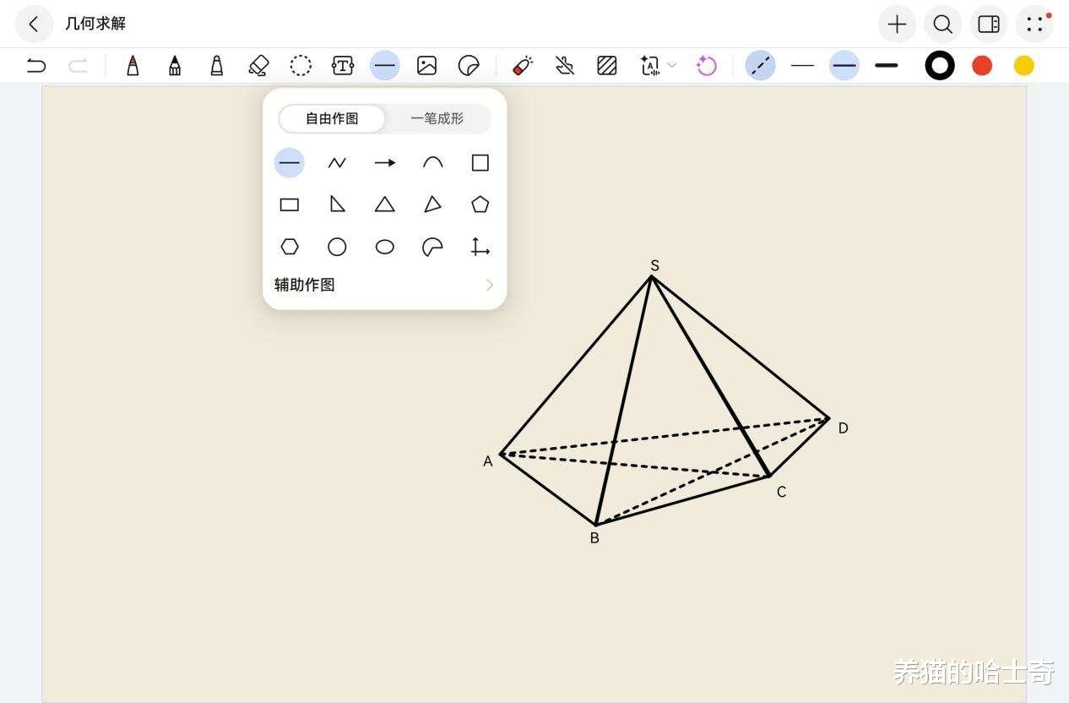
Task: Choose the thick line thickness
Action: [x=887, y=65]
